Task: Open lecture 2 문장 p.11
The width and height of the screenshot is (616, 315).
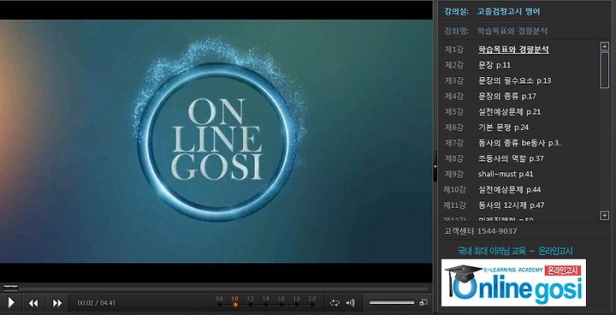Action: [495, 65]
